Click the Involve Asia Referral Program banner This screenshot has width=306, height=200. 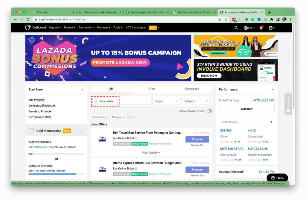[235, 46]
